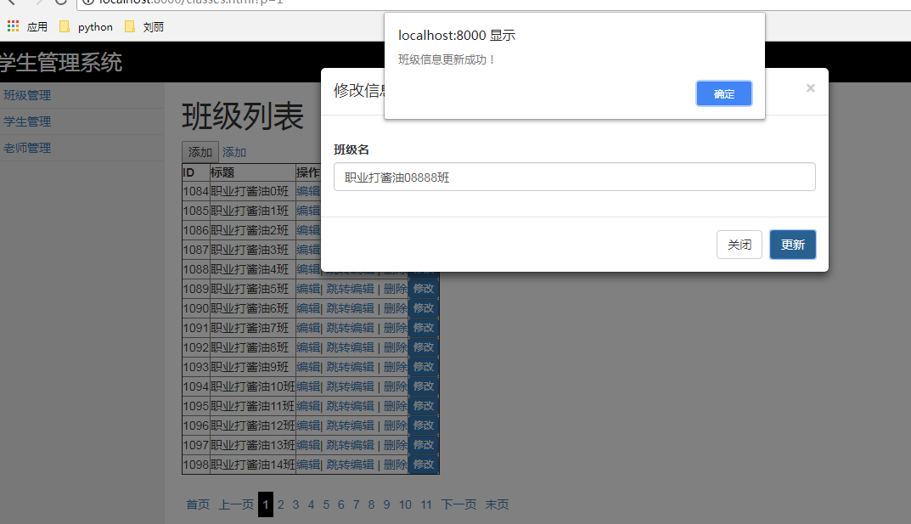Open 老师管理 in the sidebar
The image size is (911, 524).
(x=27, y=148)
